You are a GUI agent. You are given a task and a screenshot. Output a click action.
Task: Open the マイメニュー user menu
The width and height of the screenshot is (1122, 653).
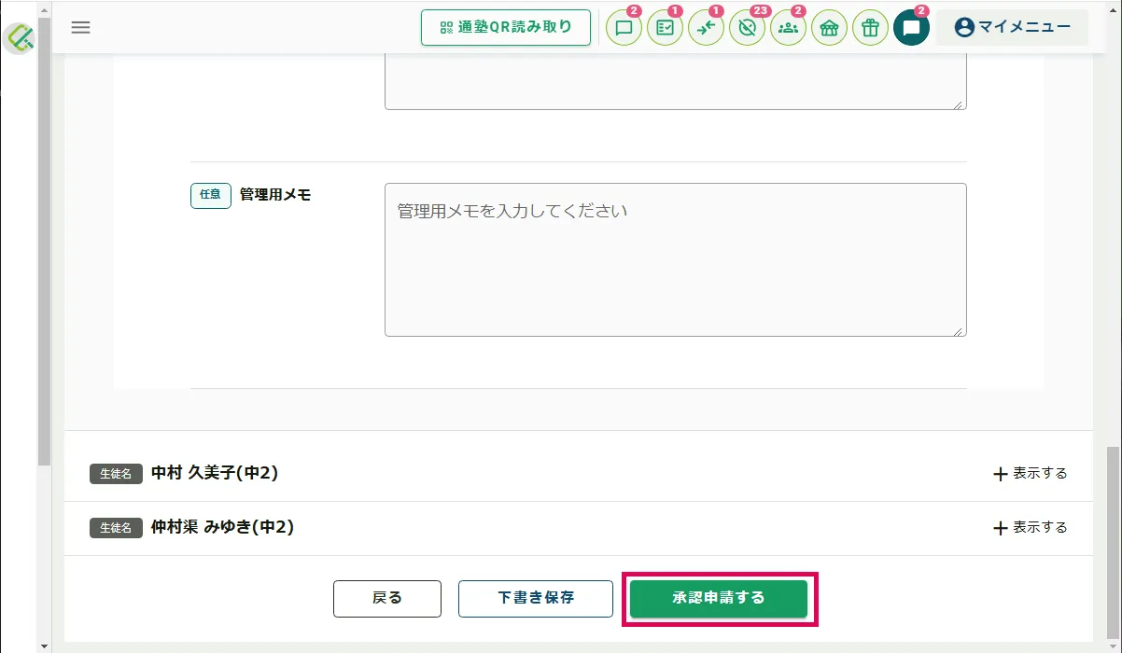click(1012, 27)
